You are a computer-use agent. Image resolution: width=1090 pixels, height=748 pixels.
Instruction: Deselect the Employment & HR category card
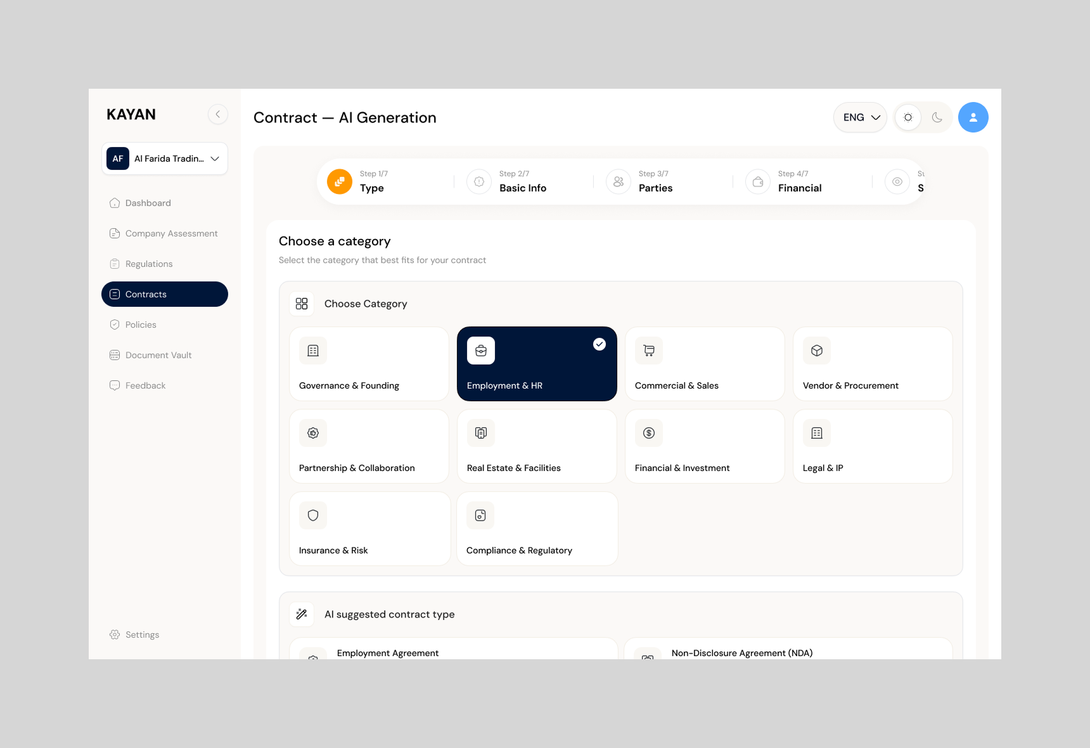(x=537, y=364)
